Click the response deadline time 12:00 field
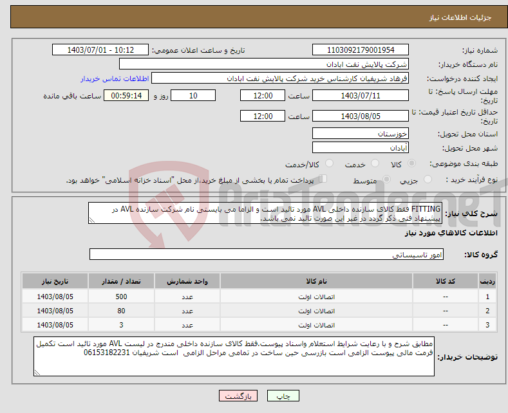Viewport: 508px width, 413px height. 263,95
